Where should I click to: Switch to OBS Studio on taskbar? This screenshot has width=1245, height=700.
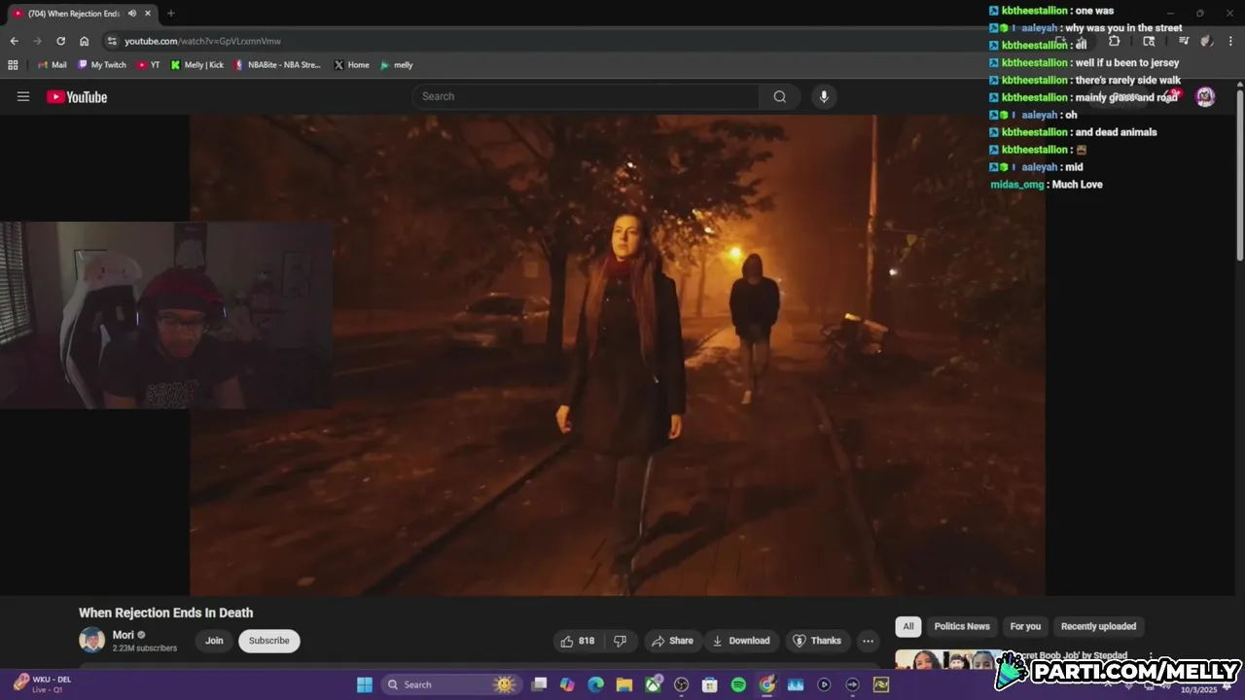(681, 684)
